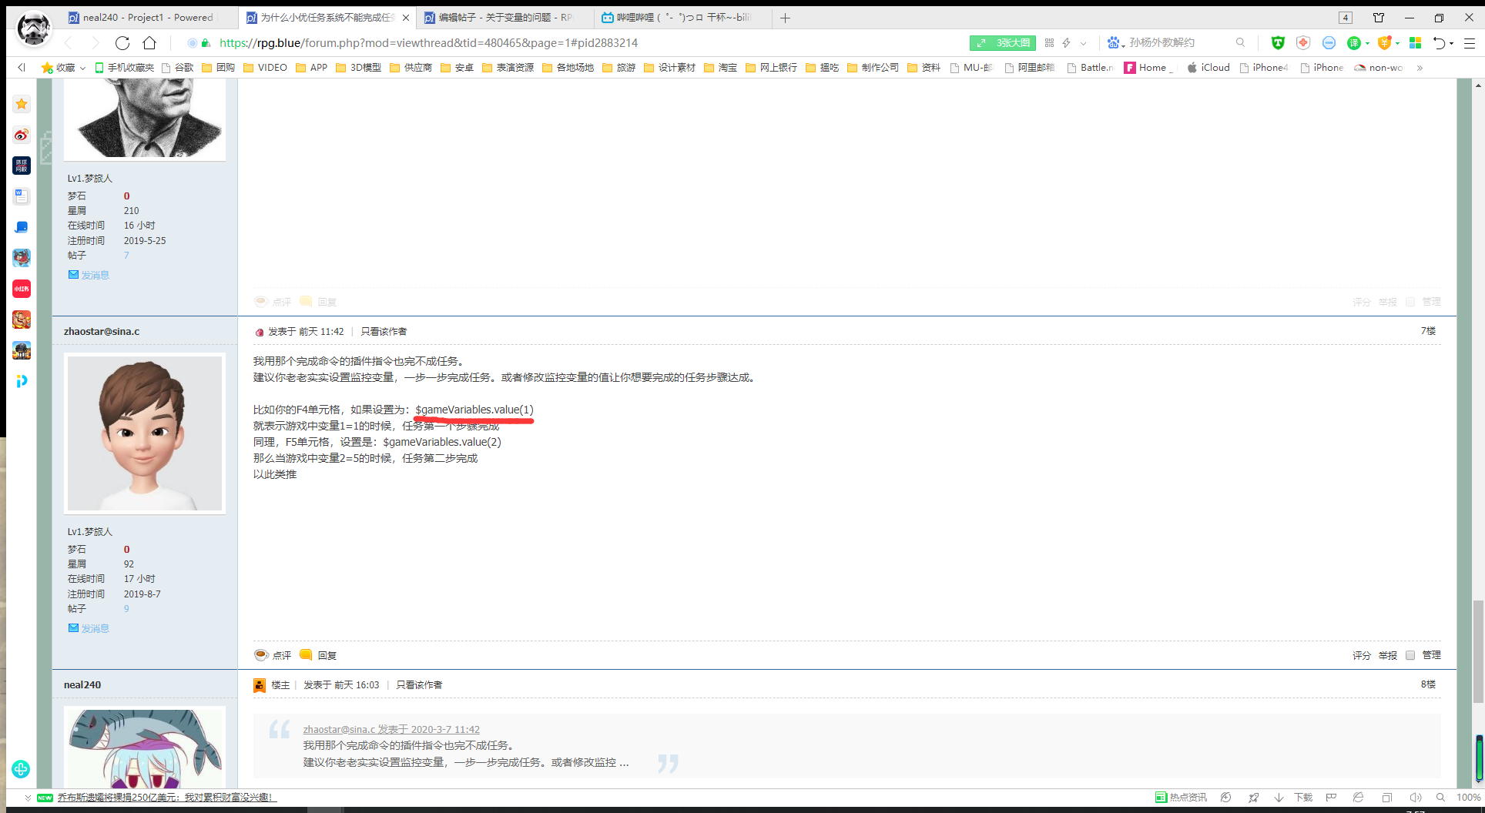The width and height of the screenshot is (1485, 813).
Task: Click the red cross medical shield icon
Action: click(x=1303, y=43)
